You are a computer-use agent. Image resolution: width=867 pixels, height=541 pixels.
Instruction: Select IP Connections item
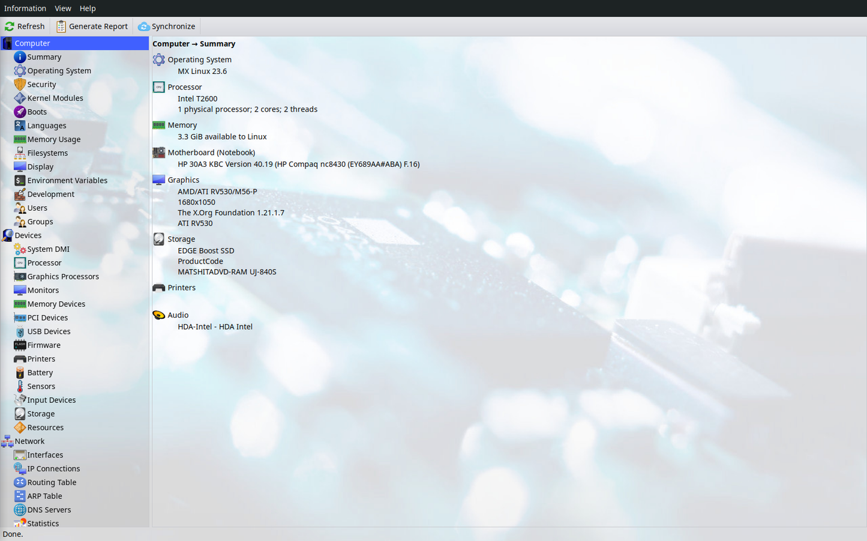point(74,469)
